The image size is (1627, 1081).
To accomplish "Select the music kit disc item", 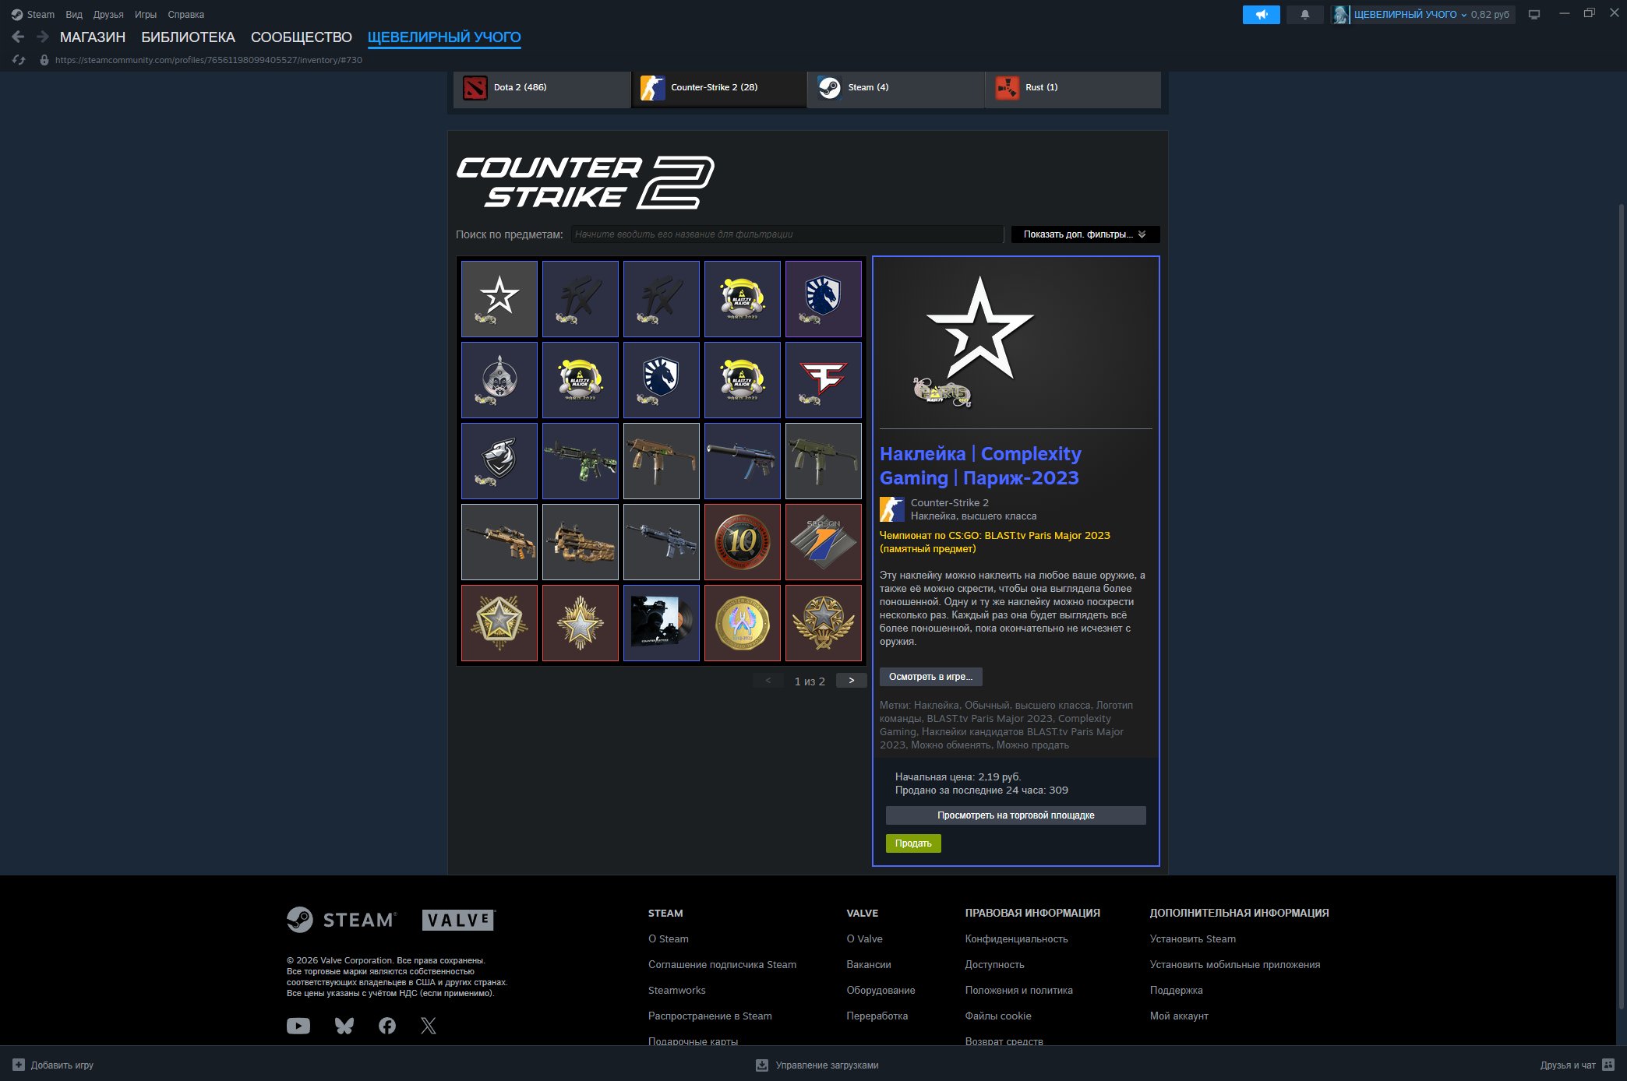I will 662,623.
